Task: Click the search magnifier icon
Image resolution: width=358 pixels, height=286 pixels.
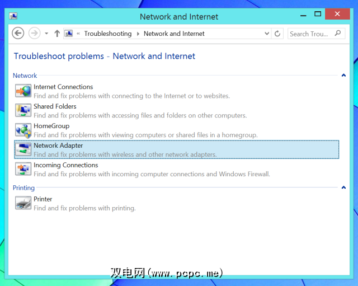Action: 338,34
